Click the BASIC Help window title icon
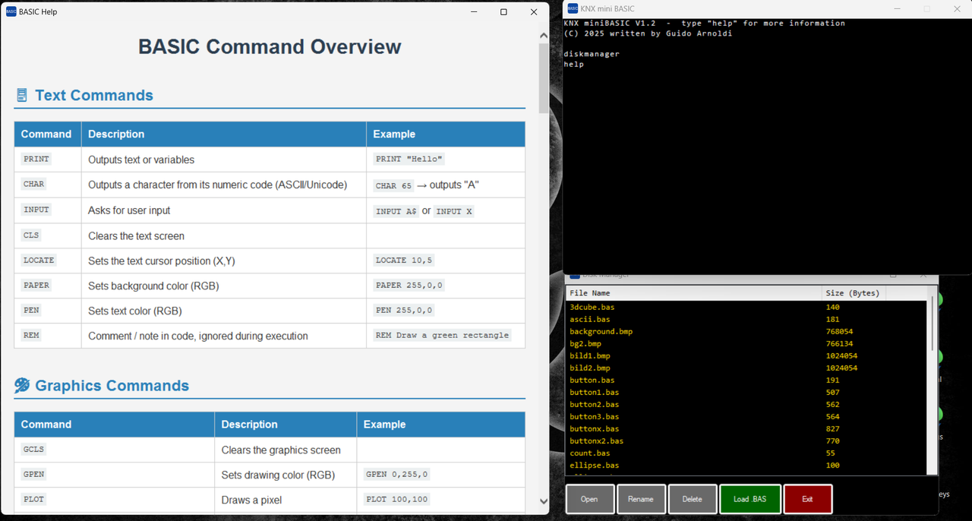This screenshot has height=521, width=972. point(11,11)
